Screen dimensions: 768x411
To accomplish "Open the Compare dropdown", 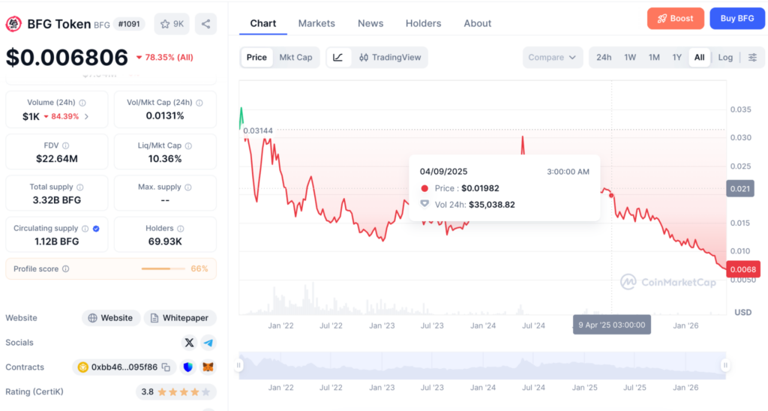I will (x=553, y=57).
